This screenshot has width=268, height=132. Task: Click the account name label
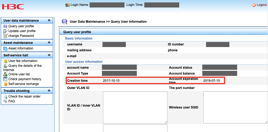click(x=78, y=68)
